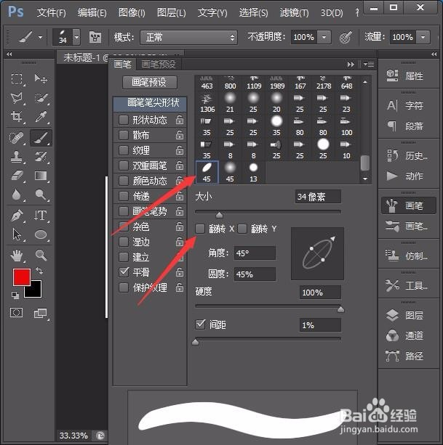Enable 散布 checkbox
The image size is (443, 445).
(124, 135)
